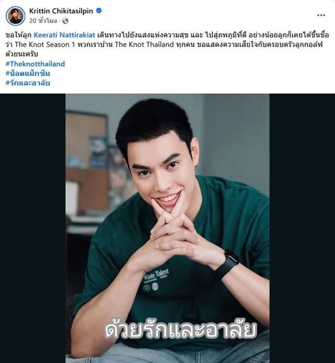Click the 'Waste Talent' logo on the shirt
The image size is (335, 363).
tap(156, 275)
